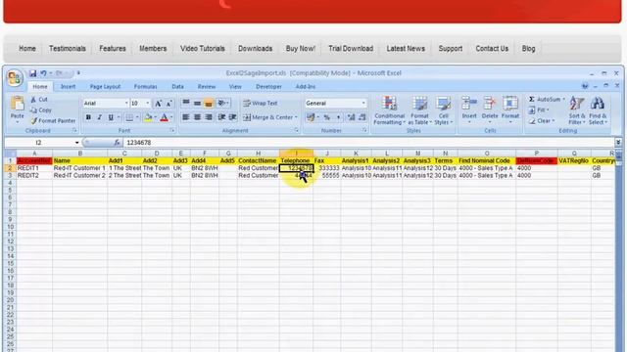Open the Name Box dropdown arrow
This screenshot has height=352, width=627.
point(76,143)
